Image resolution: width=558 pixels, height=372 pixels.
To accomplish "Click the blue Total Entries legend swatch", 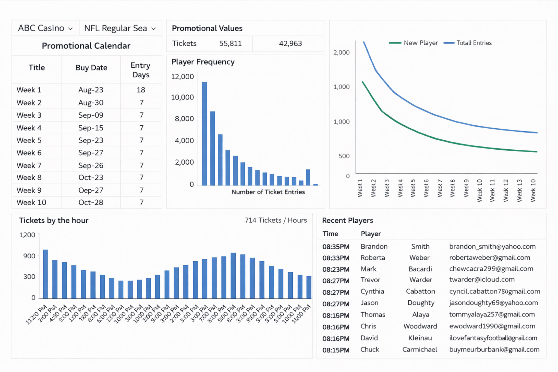I will click(x=449, y=43).
